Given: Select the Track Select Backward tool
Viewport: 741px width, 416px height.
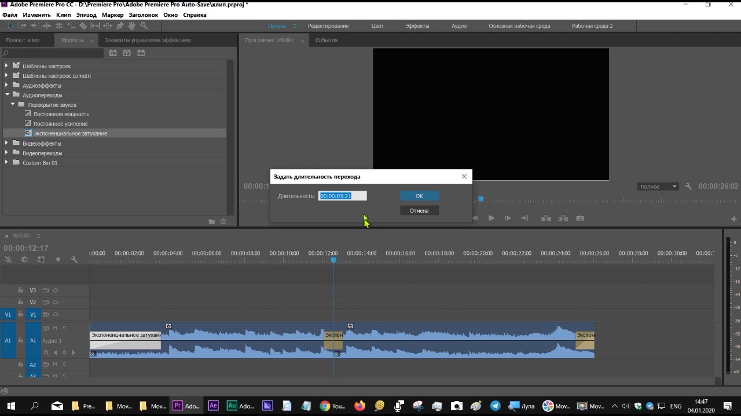Looking at the screenshot, I should [x=35, y=25].
